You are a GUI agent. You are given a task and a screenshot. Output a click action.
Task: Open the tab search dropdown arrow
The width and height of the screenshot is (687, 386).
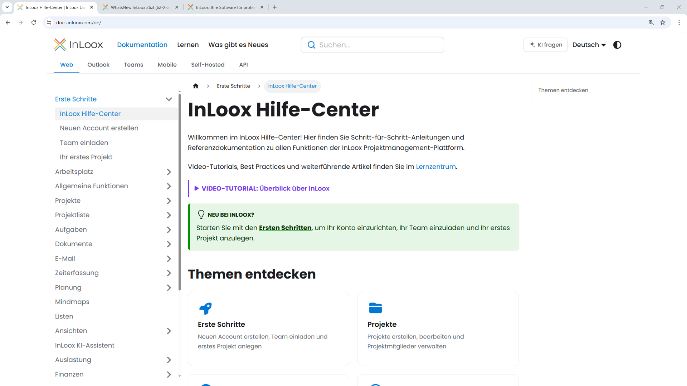tap(7, 7)
